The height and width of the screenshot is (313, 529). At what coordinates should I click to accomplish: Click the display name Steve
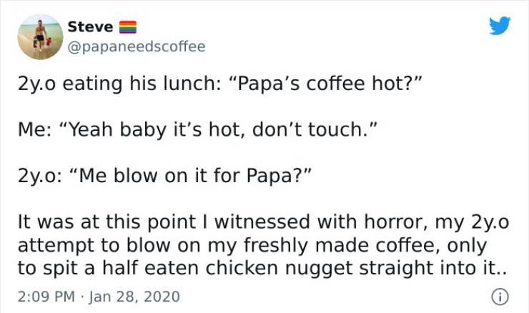click(89, 26)
